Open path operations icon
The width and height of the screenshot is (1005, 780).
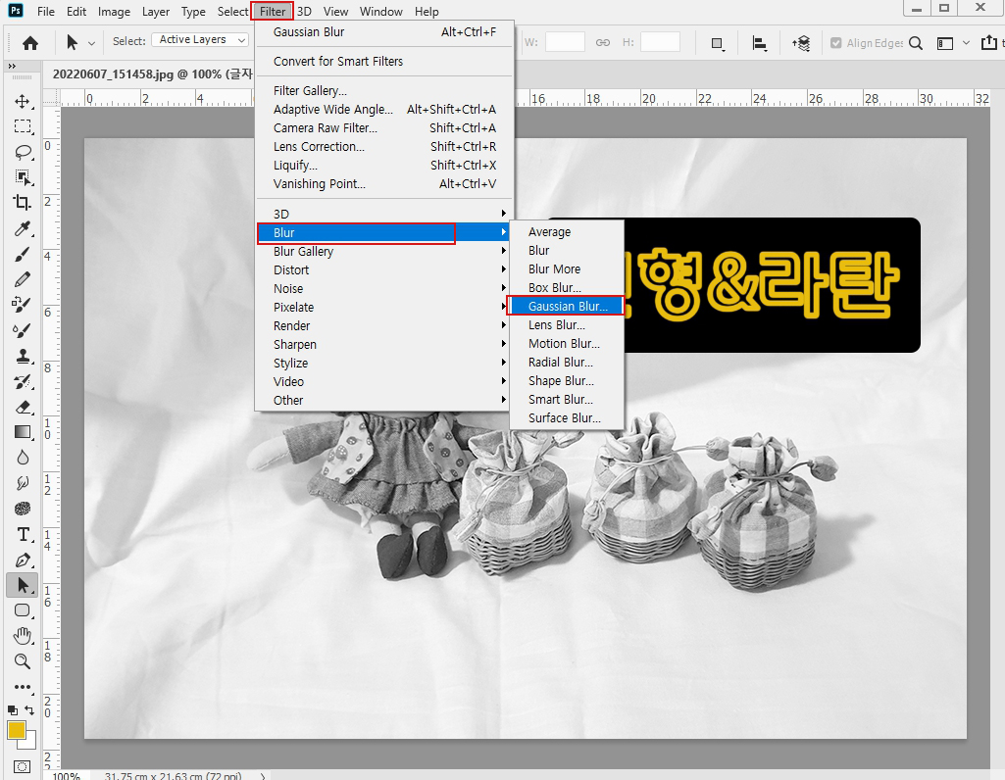pyautogui.click(x=718, y=43)
